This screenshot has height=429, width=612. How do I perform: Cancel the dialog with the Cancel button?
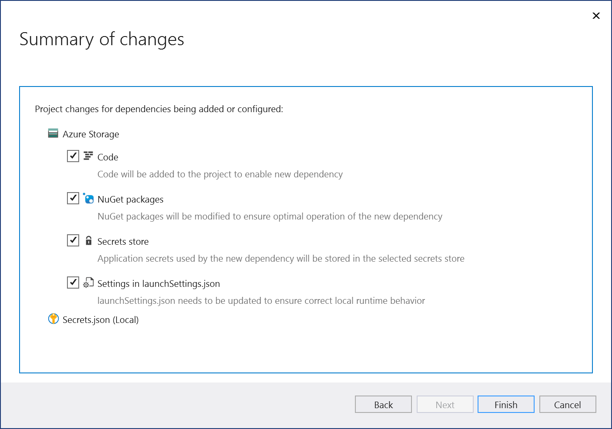567,404
